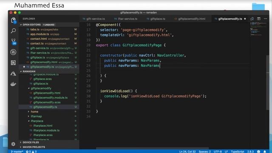Image resolution: width=272 pixels, height=153 pixels.
Task: Switch to the iftar-service.ts tab
Action: point(126,19)
